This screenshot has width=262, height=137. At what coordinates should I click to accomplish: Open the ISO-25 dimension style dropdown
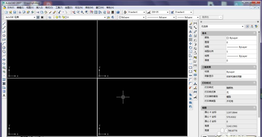coord(168,12)
